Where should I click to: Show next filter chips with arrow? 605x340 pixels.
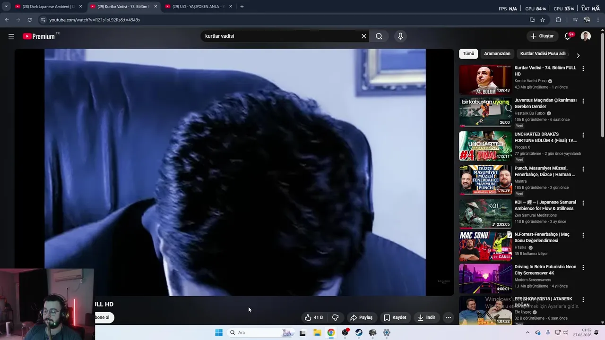pos(578,55)
